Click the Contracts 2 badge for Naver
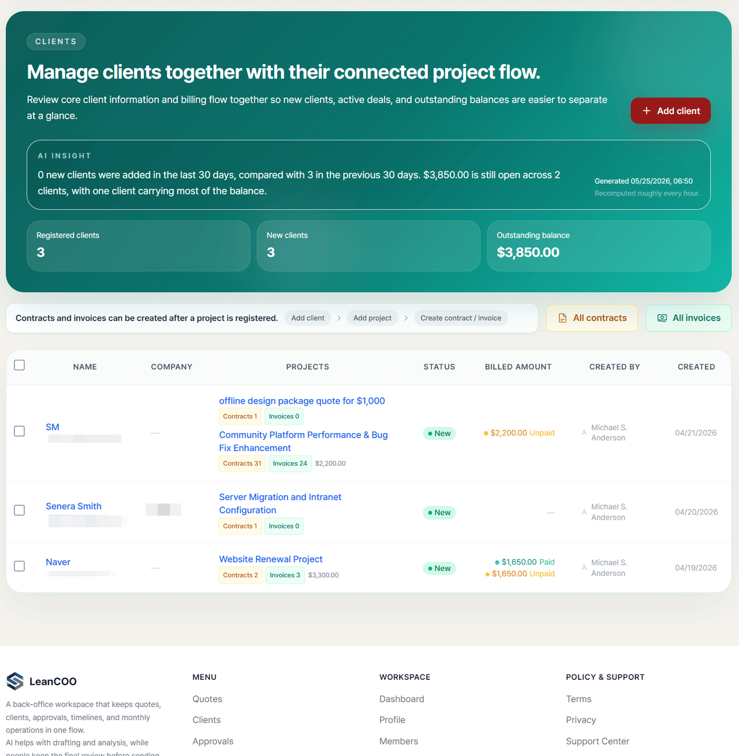 [x=241, y=575]
